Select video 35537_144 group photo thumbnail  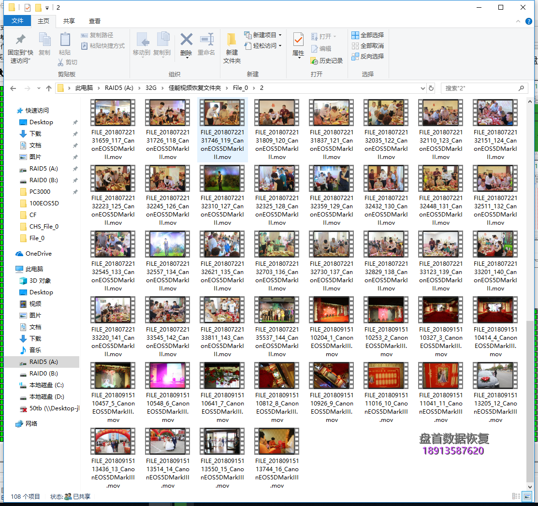tap(276, 310)
